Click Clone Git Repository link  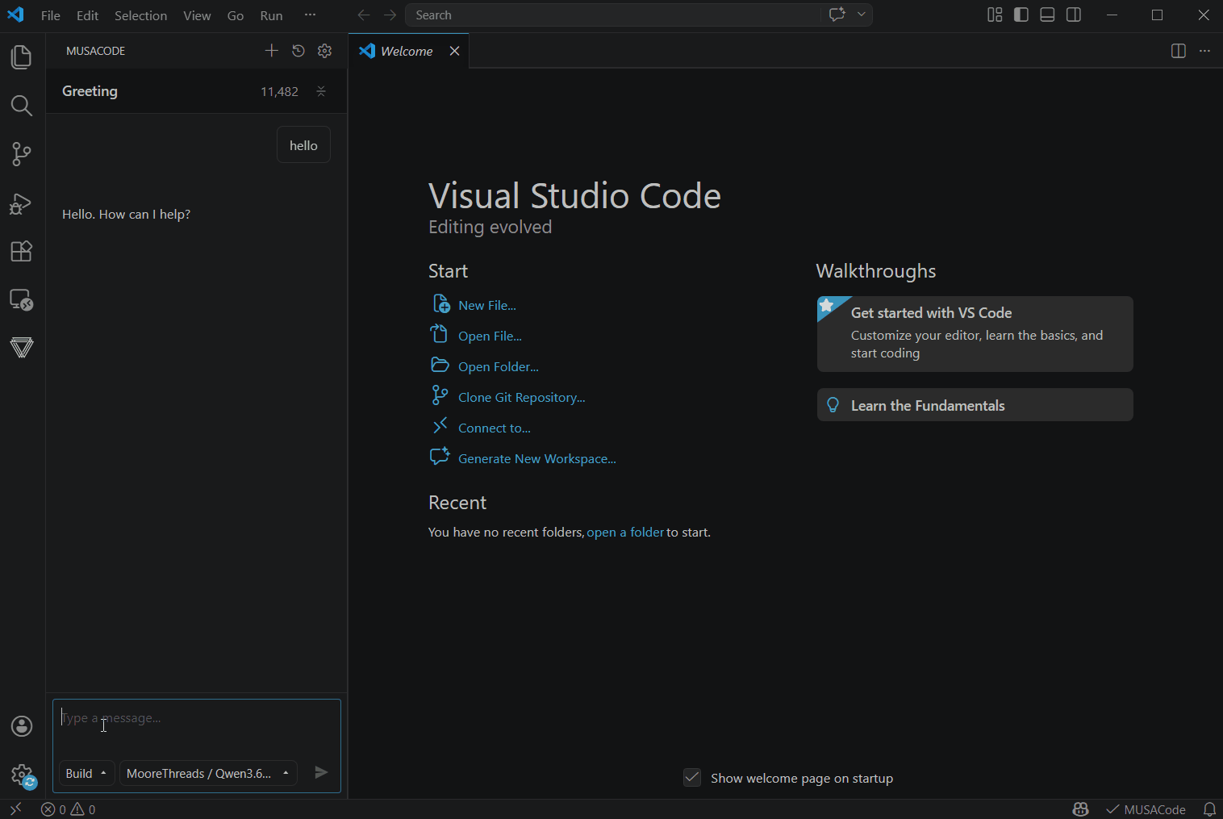click(x=522, y=397)
